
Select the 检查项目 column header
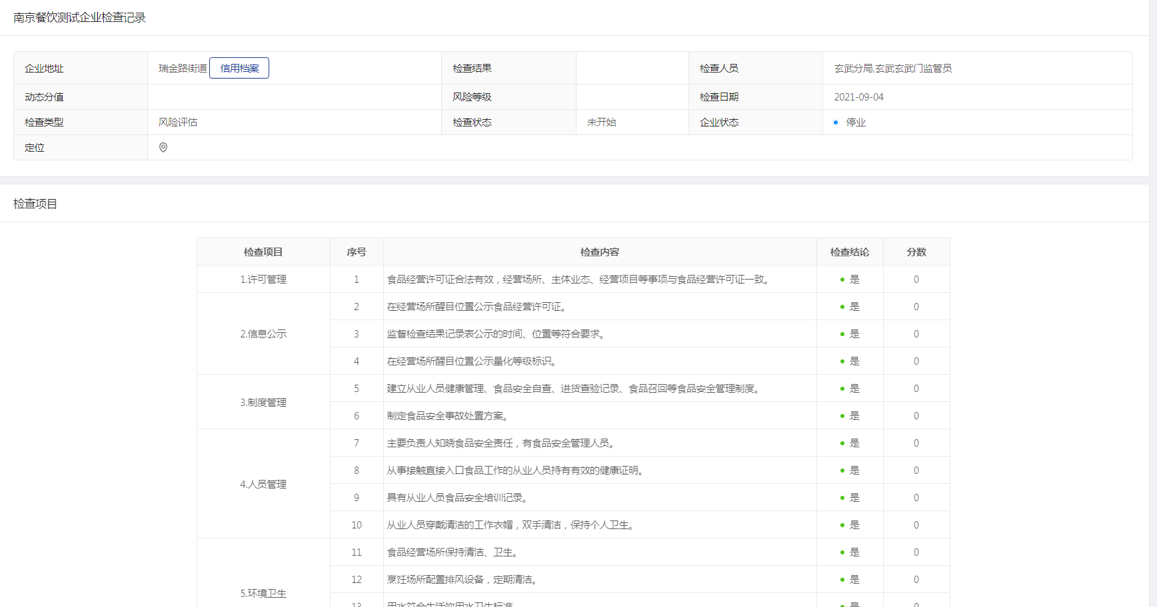tap(263, 252)
